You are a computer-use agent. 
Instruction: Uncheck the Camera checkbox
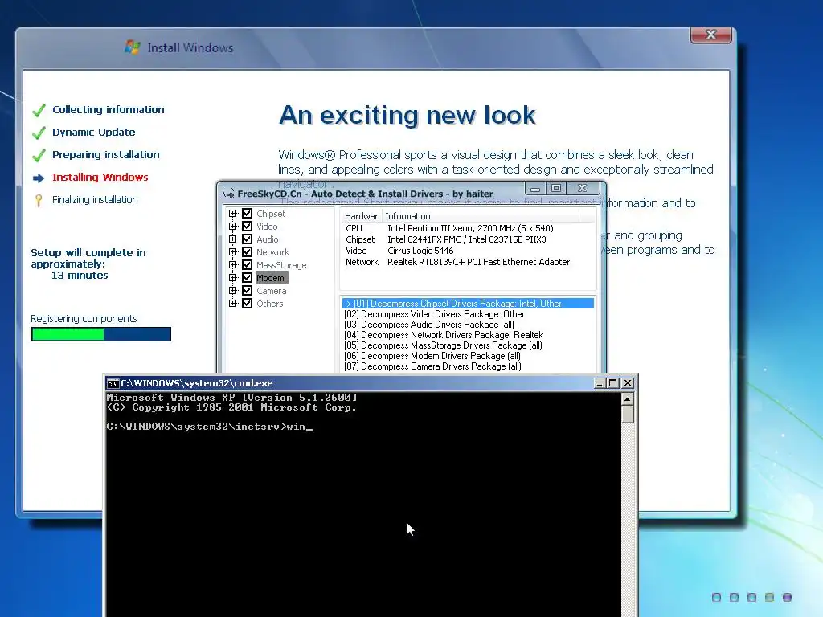point(248,291)
